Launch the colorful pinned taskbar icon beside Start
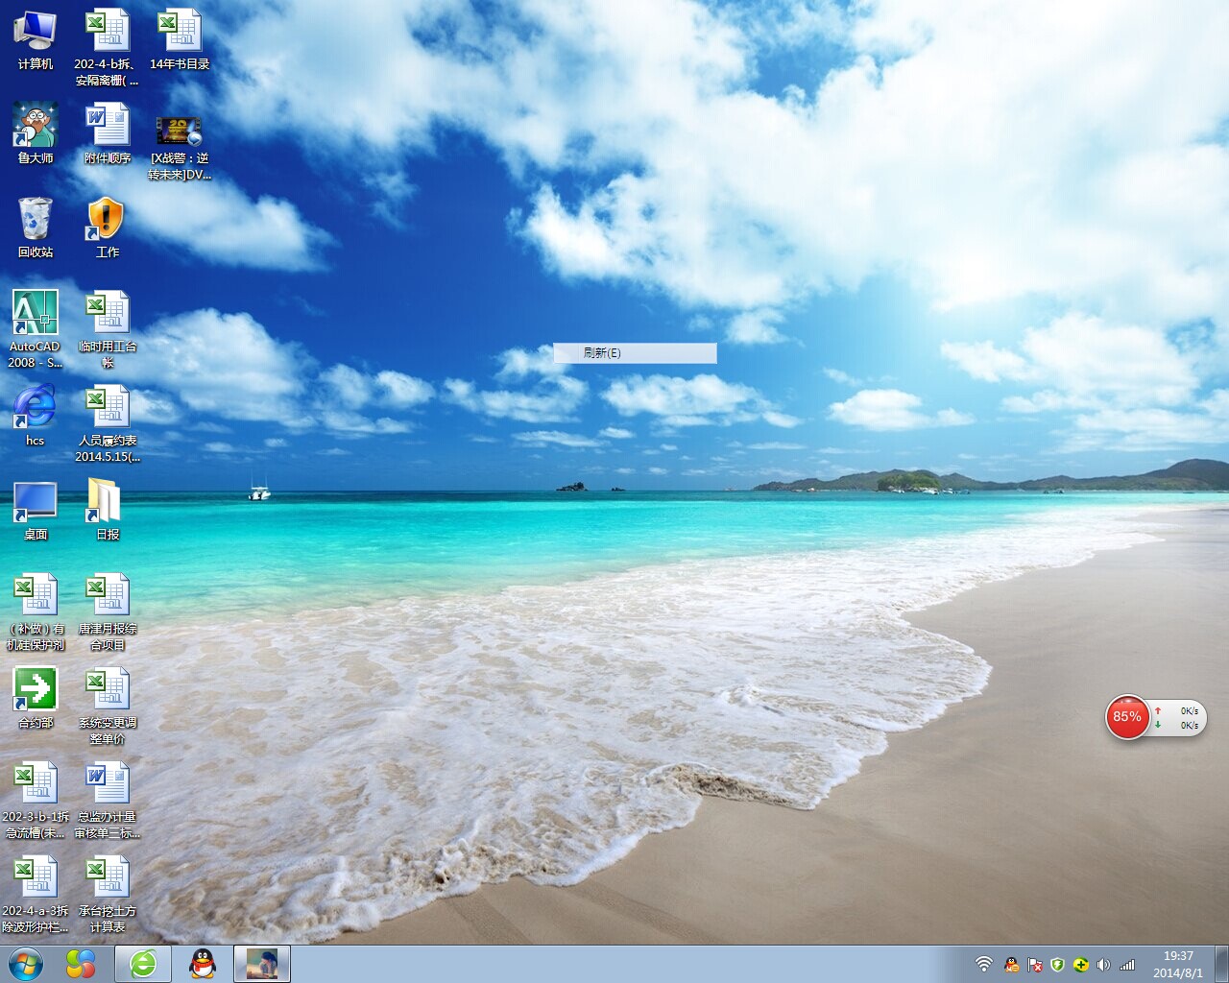This screenshot has width=1229, height=983. coord(81,964)
